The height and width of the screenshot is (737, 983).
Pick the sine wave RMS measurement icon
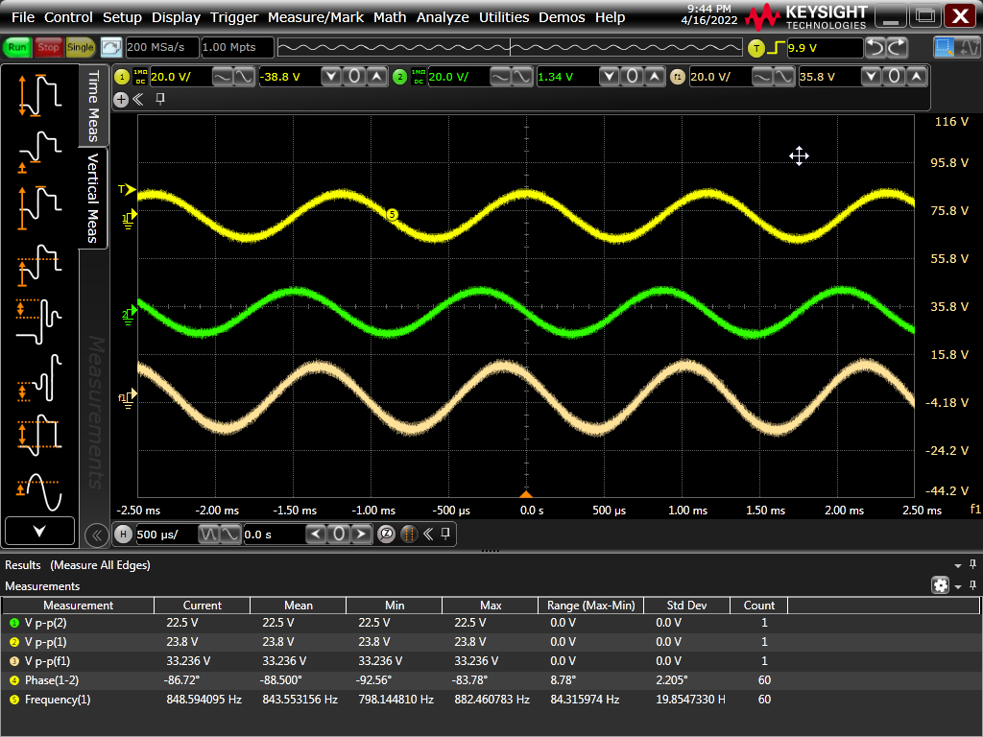point(39,490)
